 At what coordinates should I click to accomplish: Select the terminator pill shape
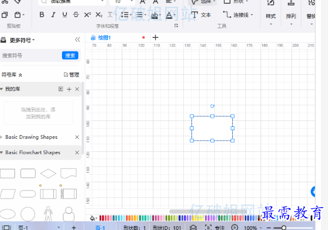[28, 194]
